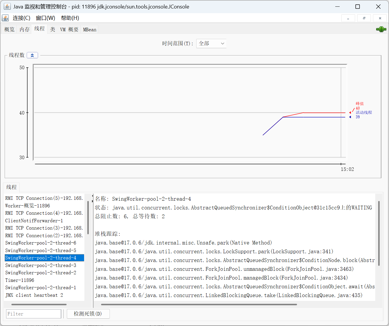Open the 窗口(W) menu

[45, 18]
